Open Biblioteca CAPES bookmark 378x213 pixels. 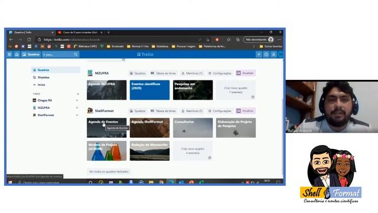click(85, 46)
